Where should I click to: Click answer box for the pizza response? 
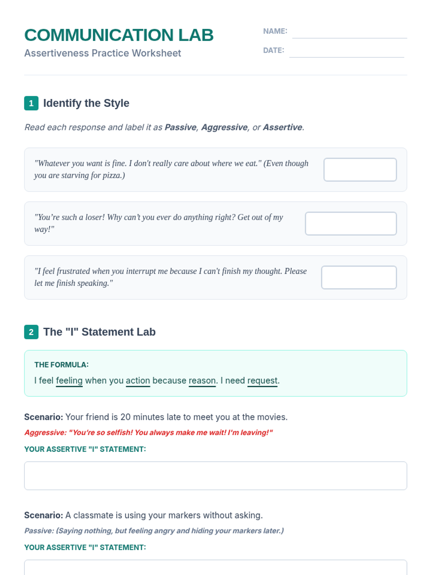[360, 170]
